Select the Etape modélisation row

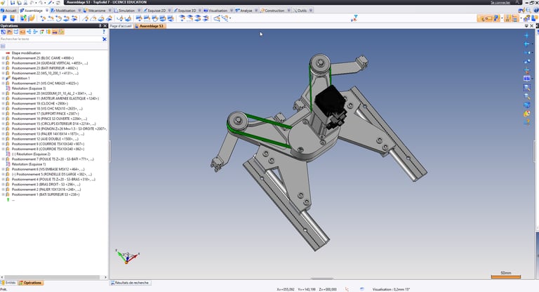tap(26, 53)
